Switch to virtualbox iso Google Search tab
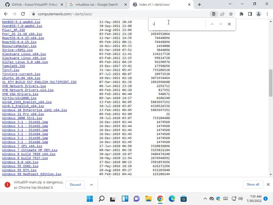The height and width of the screenshot is (205, 273). point(97,5)
